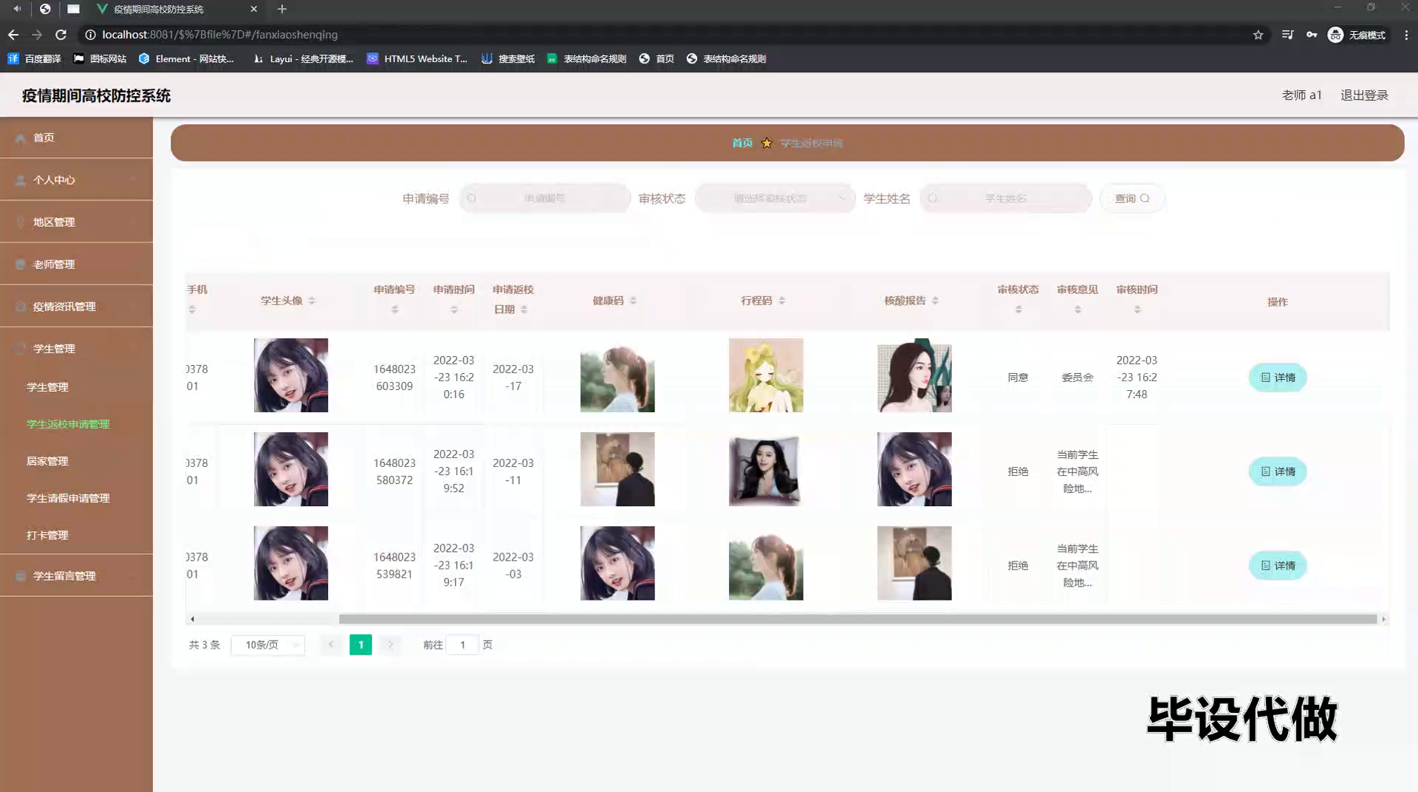Open 图标网站 bookmark
The image size is (1418, 792).
coord(100,58)
